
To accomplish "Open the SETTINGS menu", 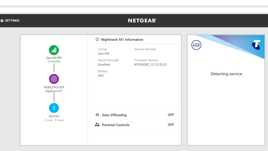I will (x=12, y=21).
